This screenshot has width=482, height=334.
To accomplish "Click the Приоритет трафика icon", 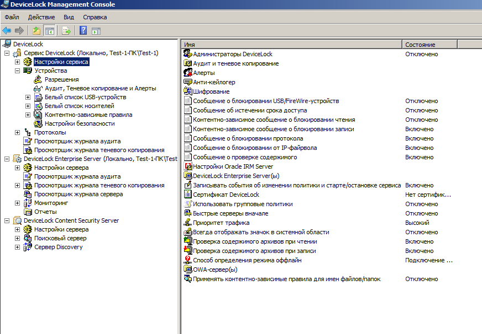I will pyautogui.click(x=187, y=223).
